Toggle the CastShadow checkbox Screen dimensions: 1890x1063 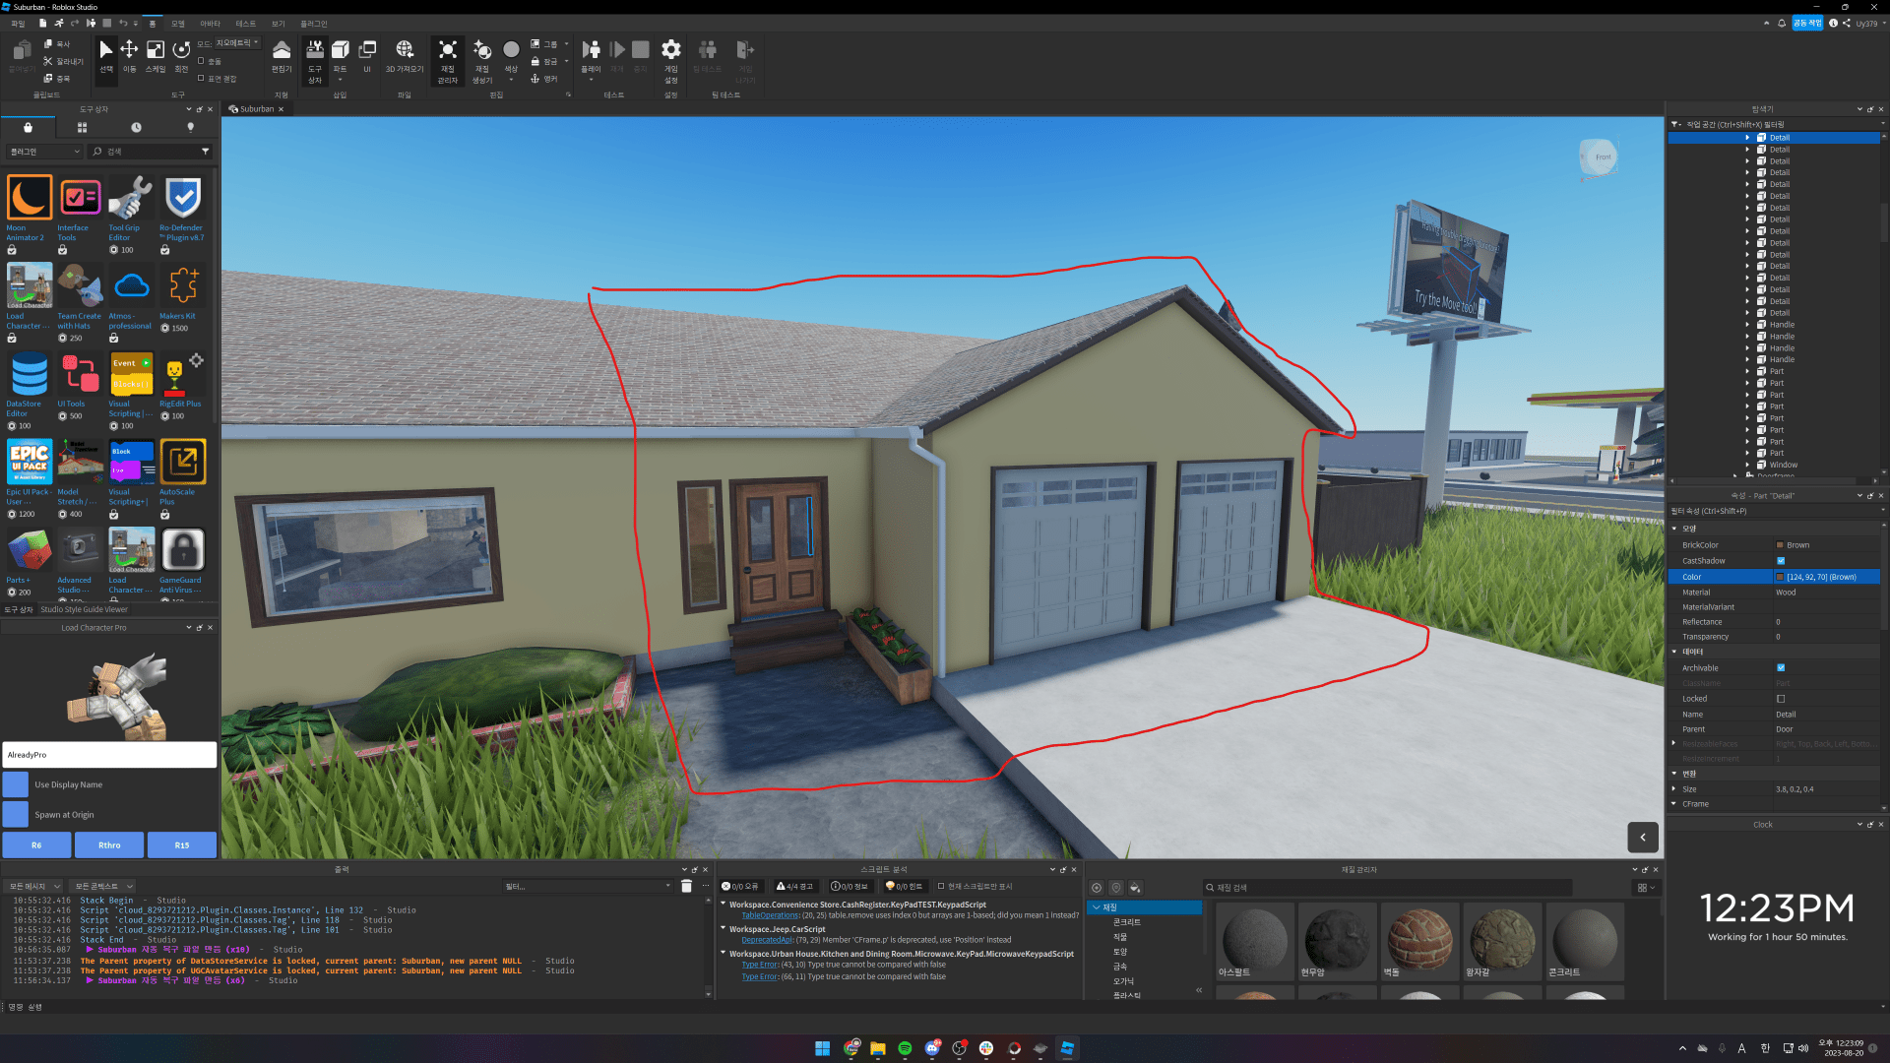1781,561
